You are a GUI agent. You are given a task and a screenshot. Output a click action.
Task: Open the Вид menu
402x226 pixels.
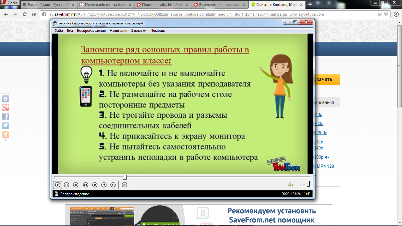click(70, 31)
